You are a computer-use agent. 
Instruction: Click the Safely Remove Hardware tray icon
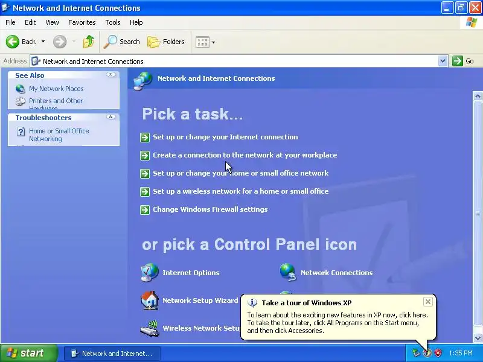click(416, 353)
